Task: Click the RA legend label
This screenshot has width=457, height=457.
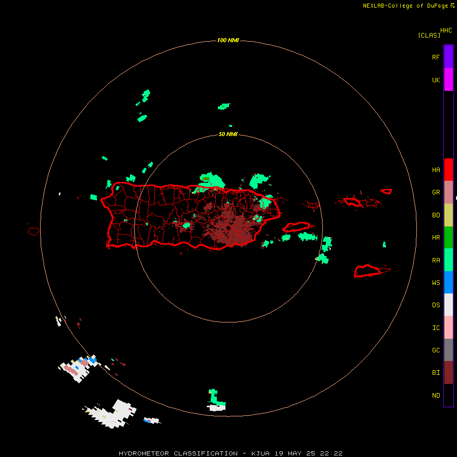Action: pyautogui.click(x=436, y=260)
